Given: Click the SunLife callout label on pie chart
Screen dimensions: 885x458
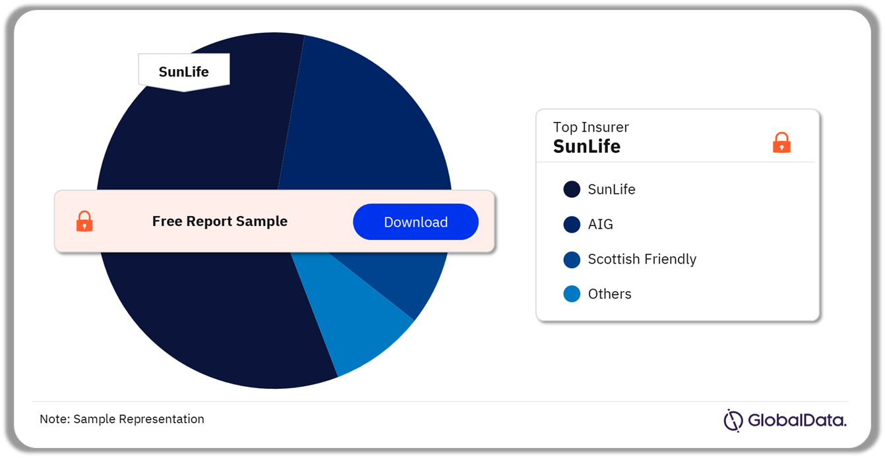Looking at the screenshot, I should (x=184, y=72).
